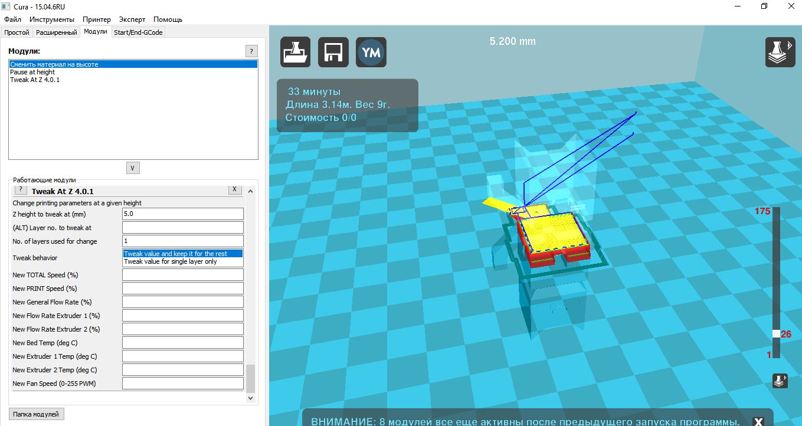Screen dimensions: 802x426
Task: Select 'Tweak value for single layer only'
Action: 171,261
